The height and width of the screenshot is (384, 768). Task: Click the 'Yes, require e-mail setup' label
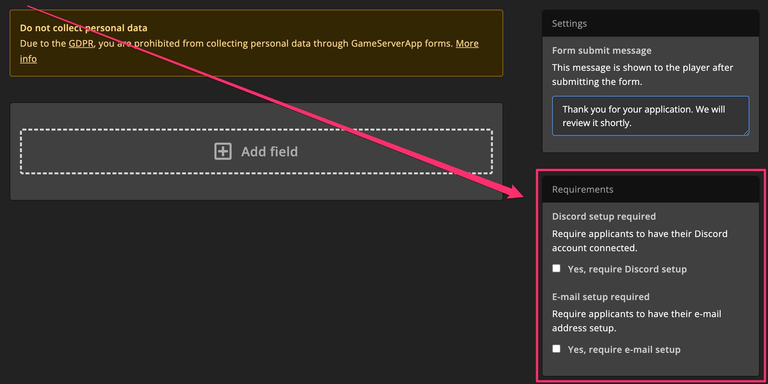tap(624, 350)
